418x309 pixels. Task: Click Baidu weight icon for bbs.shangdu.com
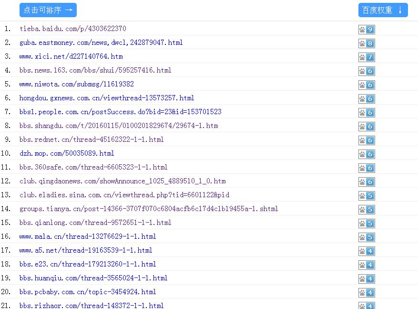[367, 127]
